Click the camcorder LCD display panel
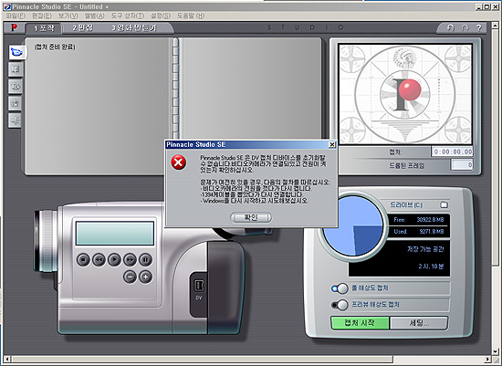The image size is (502, 366). click(115, 234)
